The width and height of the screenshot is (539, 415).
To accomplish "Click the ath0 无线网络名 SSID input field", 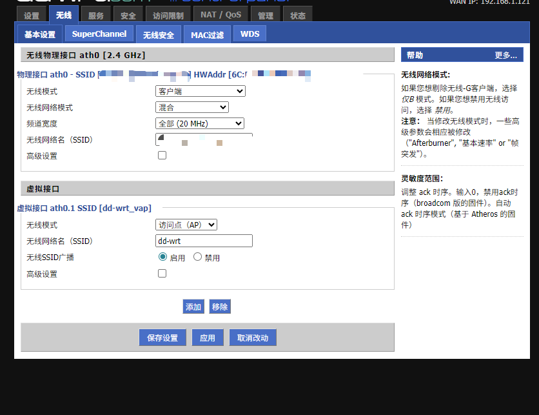I will click(x=204, y=139).
